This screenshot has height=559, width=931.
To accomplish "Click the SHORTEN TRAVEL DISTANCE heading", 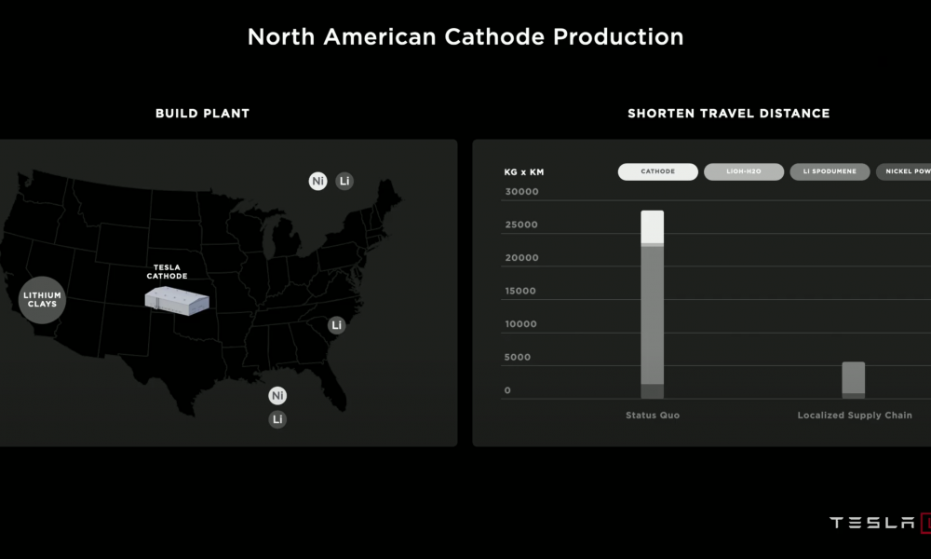I will coord(729,114).
